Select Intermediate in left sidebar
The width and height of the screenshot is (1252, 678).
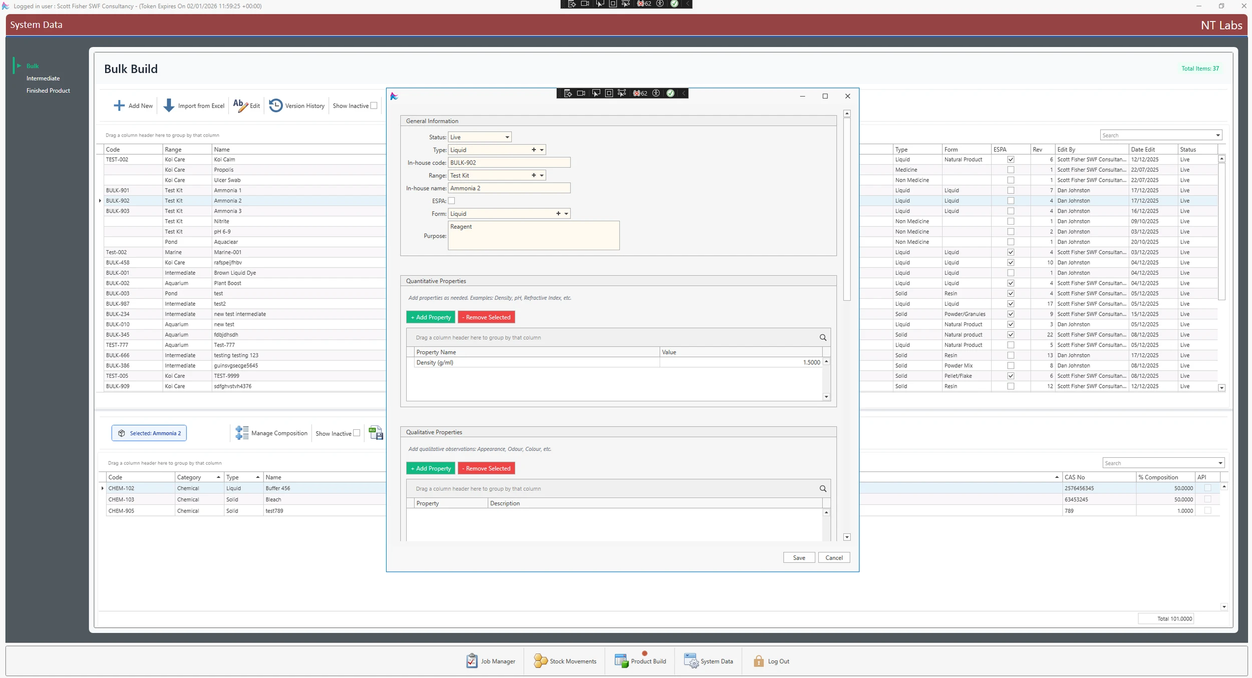point(43,78)
